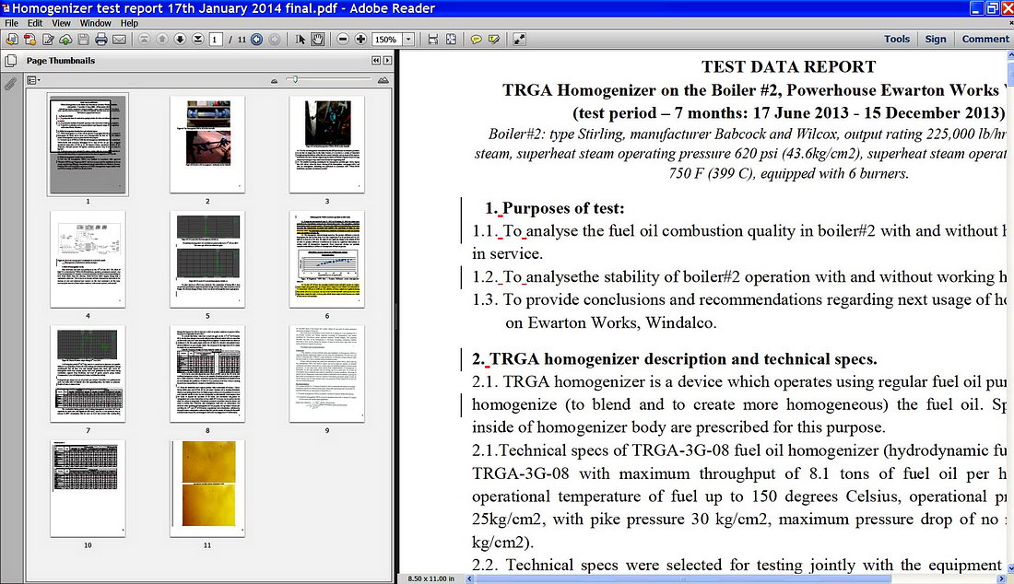Click the horizontal scrollbar under the document
Viewport: 1014px width, 584px height.
683,578
